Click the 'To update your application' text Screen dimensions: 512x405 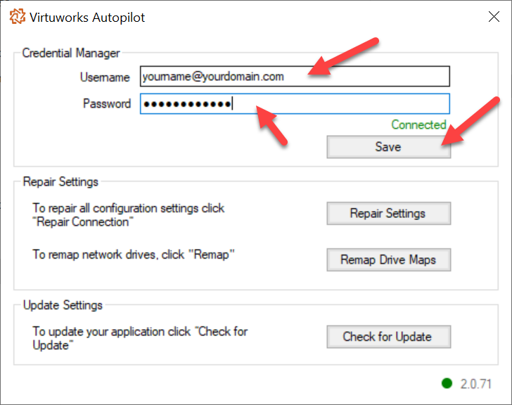(x=140, y=338)
